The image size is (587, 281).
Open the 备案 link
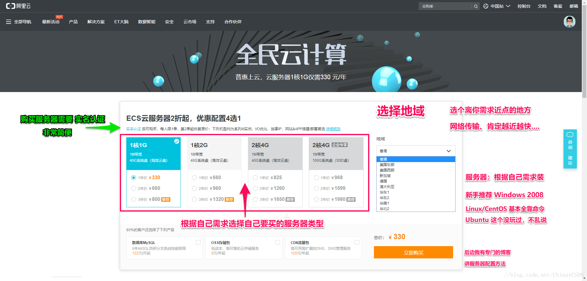click(558, 6)
